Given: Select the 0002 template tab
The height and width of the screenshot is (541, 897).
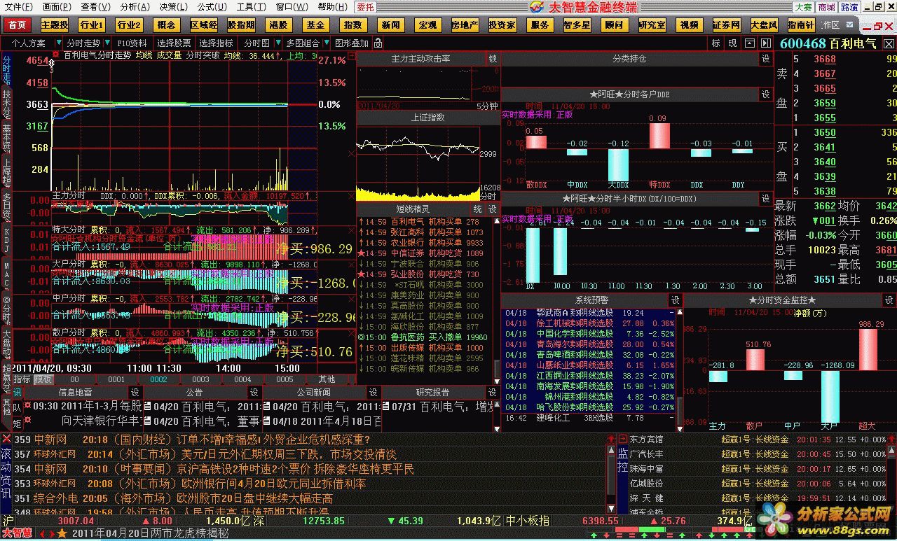Looking at the screenshot, I should click(159, 379).
